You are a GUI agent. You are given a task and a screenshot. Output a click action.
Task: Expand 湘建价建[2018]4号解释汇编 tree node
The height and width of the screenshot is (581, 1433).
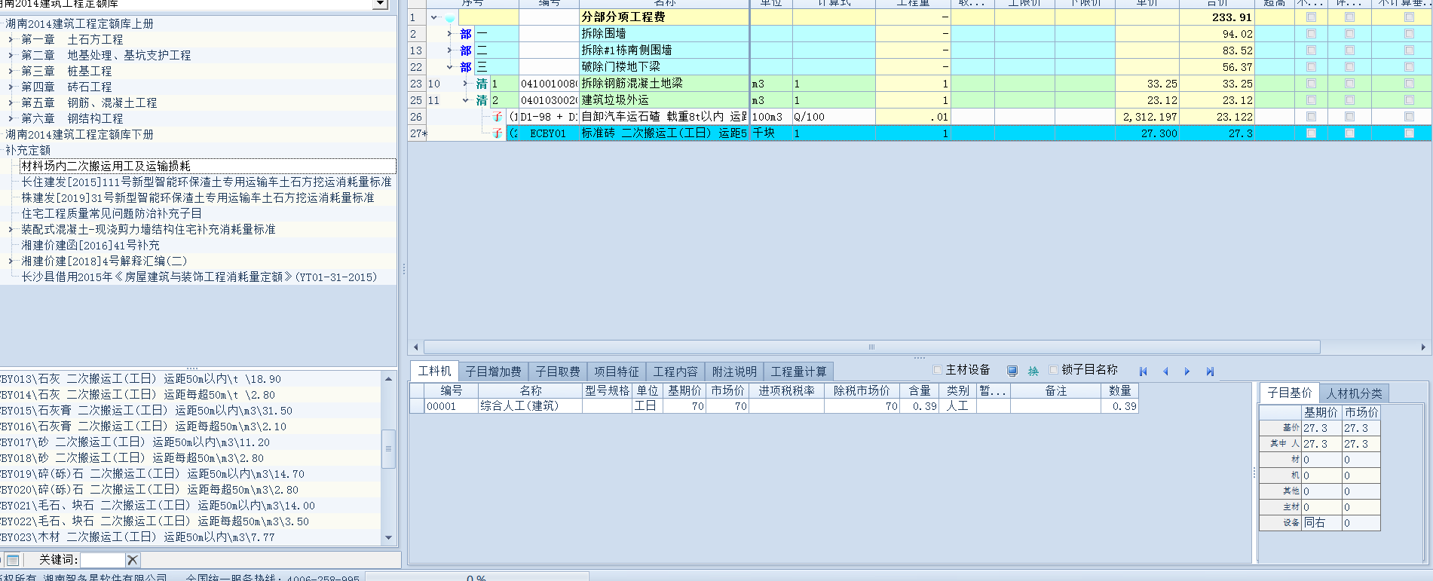pyautogui.click(x=11, y=261)
